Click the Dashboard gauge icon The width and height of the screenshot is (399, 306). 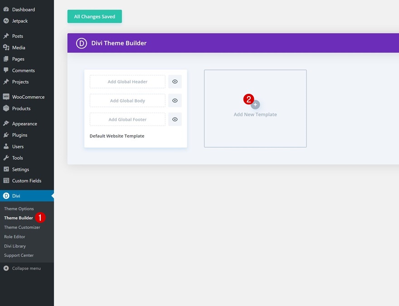[6, 10]
